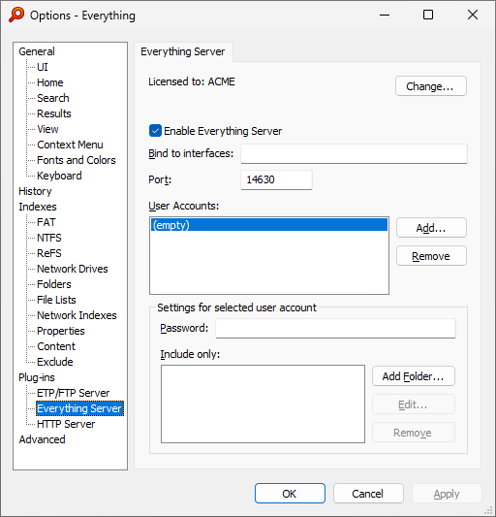Select Plug-ins in the tree
Screen dimensions: 496x517
coord(37,377)
